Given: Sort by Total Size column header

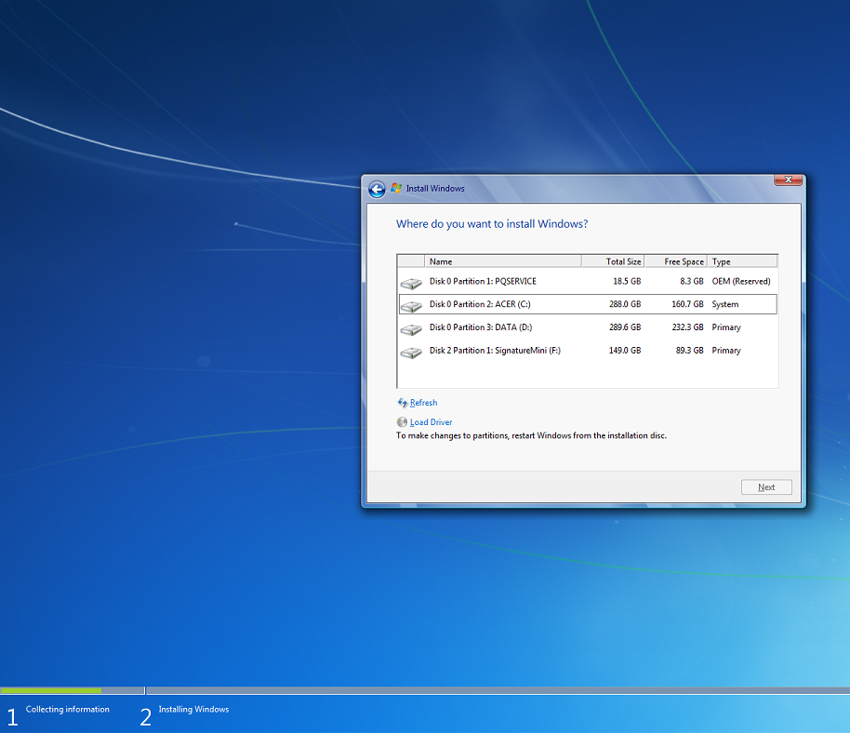Looking at the screenshot, I should (613, 261).
